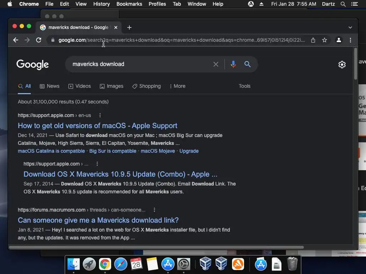Open the Trash in the Dock

coord(292,264)
